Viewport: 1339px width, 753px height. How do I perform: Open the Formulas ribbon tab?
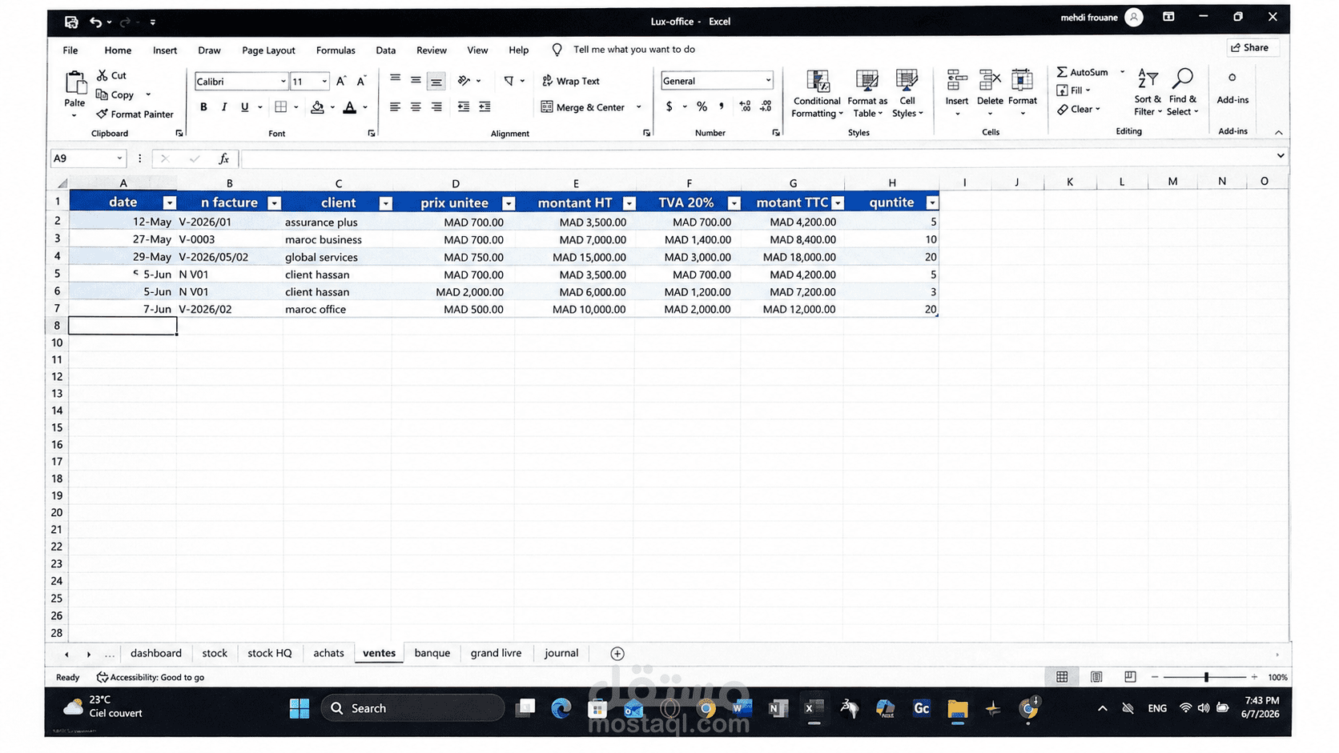pyautogui.click(x=336, y=50)
